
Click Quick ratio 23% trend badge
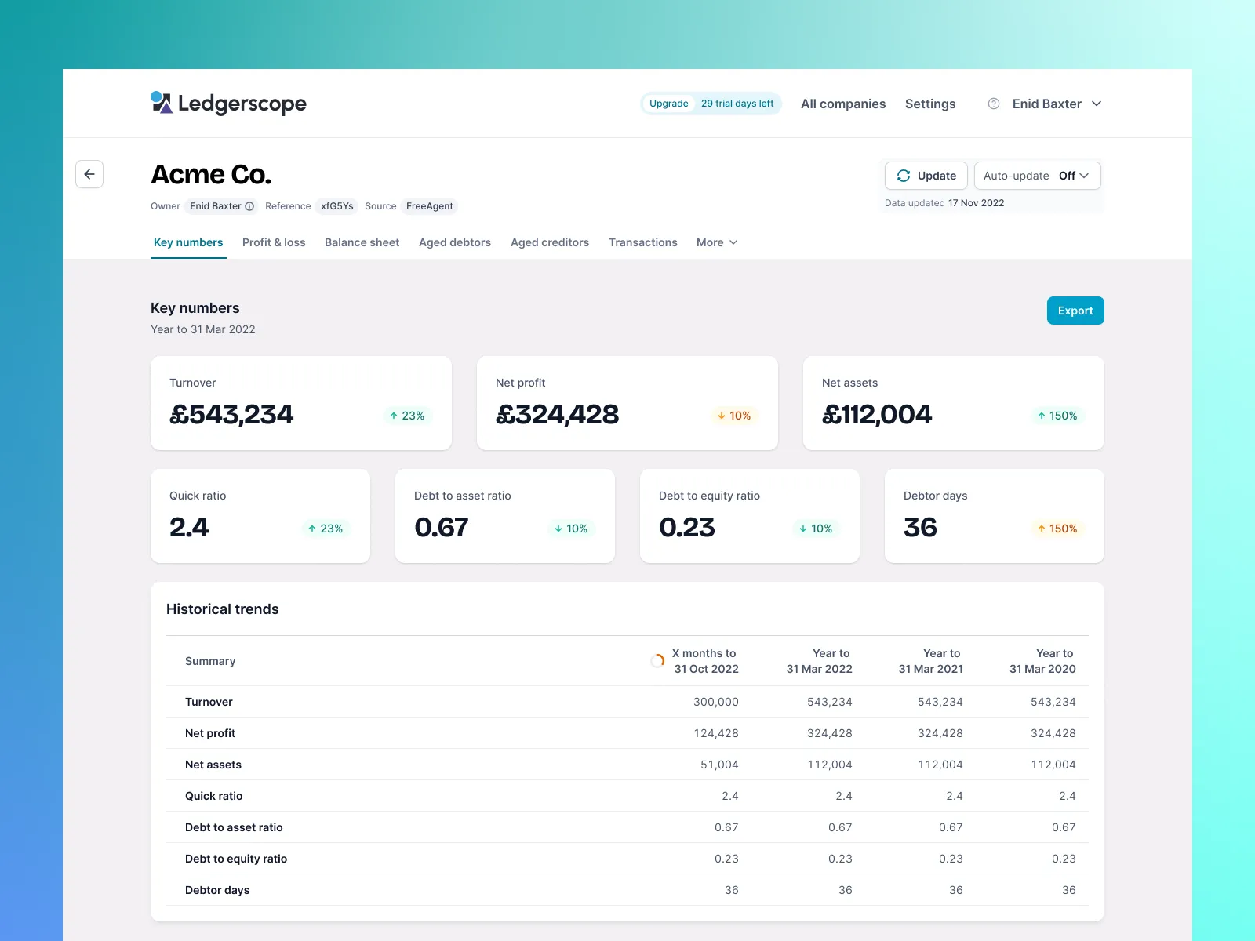[x=326, y=529]
